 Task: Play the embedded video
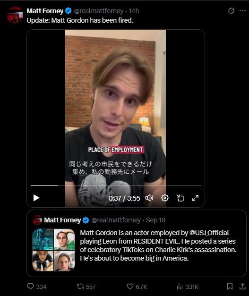tap(36, 198)
